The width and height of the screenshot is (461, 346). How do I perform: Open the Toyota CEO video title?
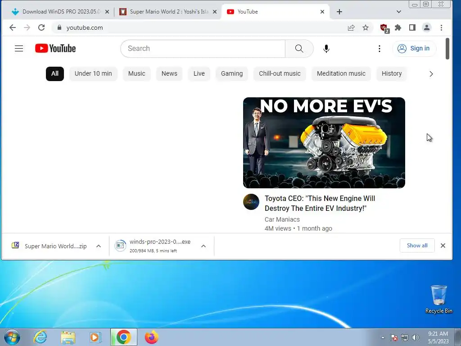(x=320, y=203)
